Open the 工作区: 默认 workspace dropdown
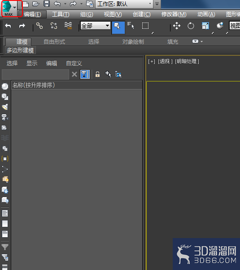The width and height of the screenshot is (240, 270). 124,4
